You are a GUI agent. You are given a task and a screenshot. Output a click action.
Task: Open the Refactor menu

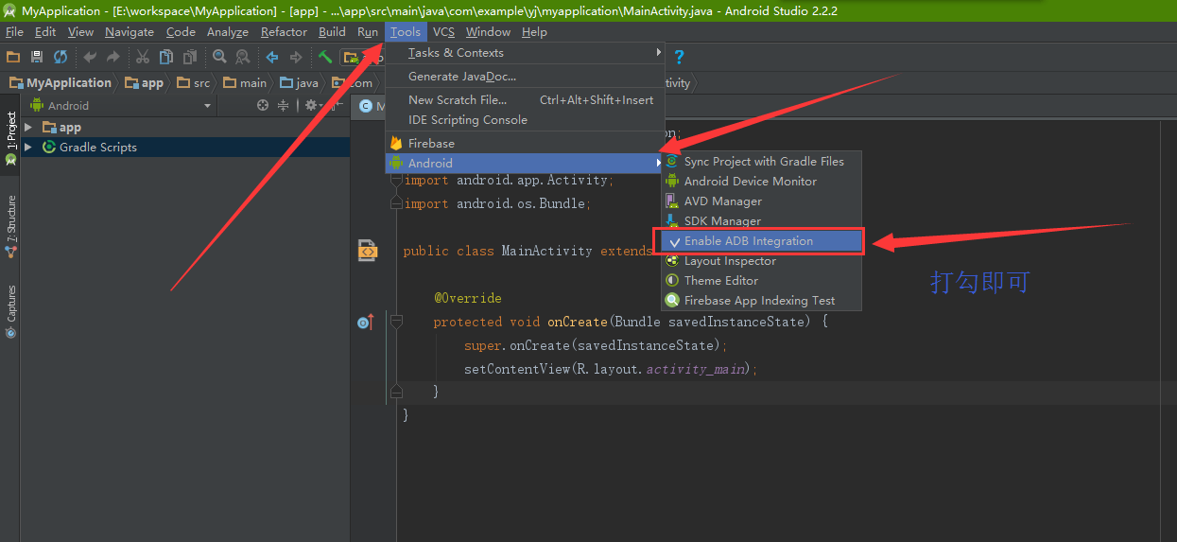click(x=284, y=31)
